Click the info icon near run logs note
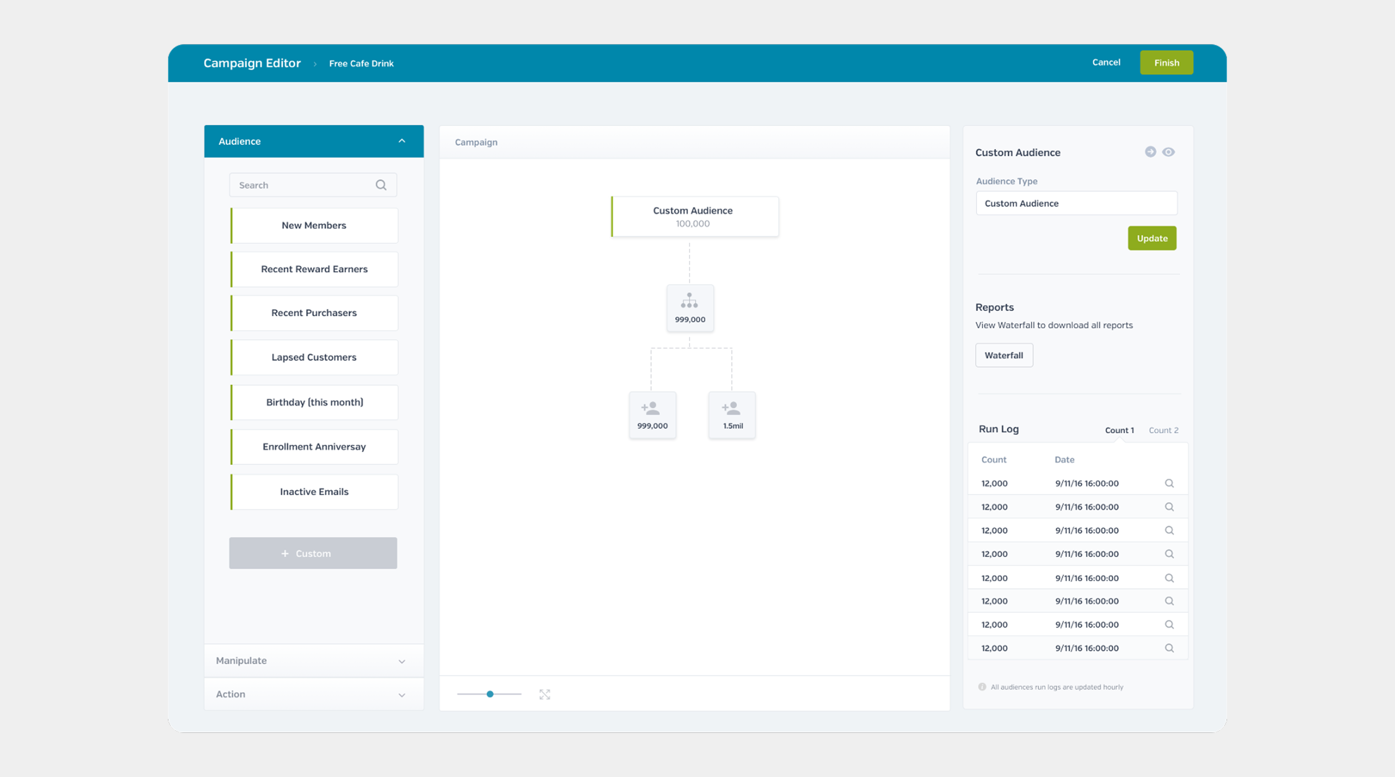 click(x=982, y=687)
